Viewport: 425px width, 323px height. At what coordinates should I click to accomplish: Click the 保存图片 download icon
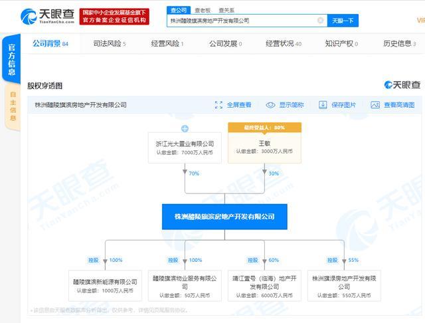point(323,105)
